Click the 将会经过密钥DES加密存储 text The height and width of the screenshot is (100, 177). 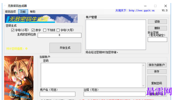point(102,52)
